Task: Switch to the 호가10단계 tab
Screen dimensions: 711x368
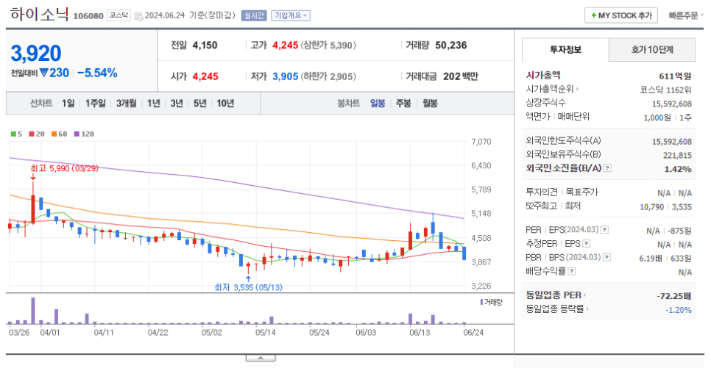Action: click(652, 50)
